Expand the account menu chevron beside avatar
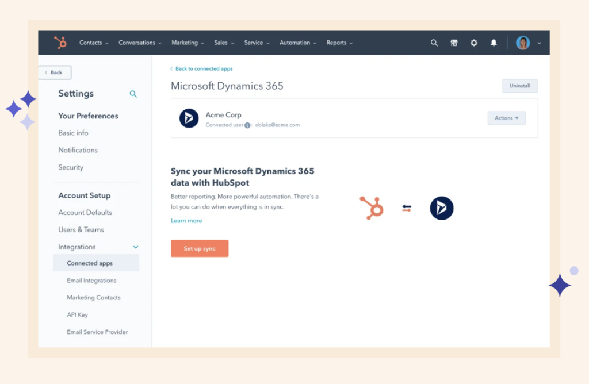The image size is (589, 384). click(x=539, y=43)
